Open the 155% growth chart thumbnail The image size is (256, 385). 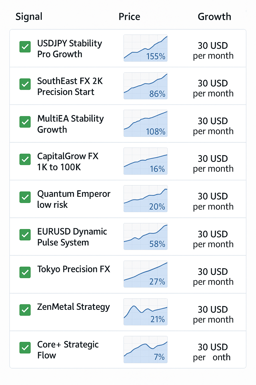point(145,48)
